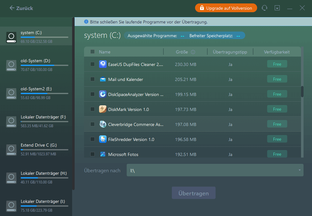Check the Microsoft Fotos checkbox
312x216 pixels.
point(93,154)
